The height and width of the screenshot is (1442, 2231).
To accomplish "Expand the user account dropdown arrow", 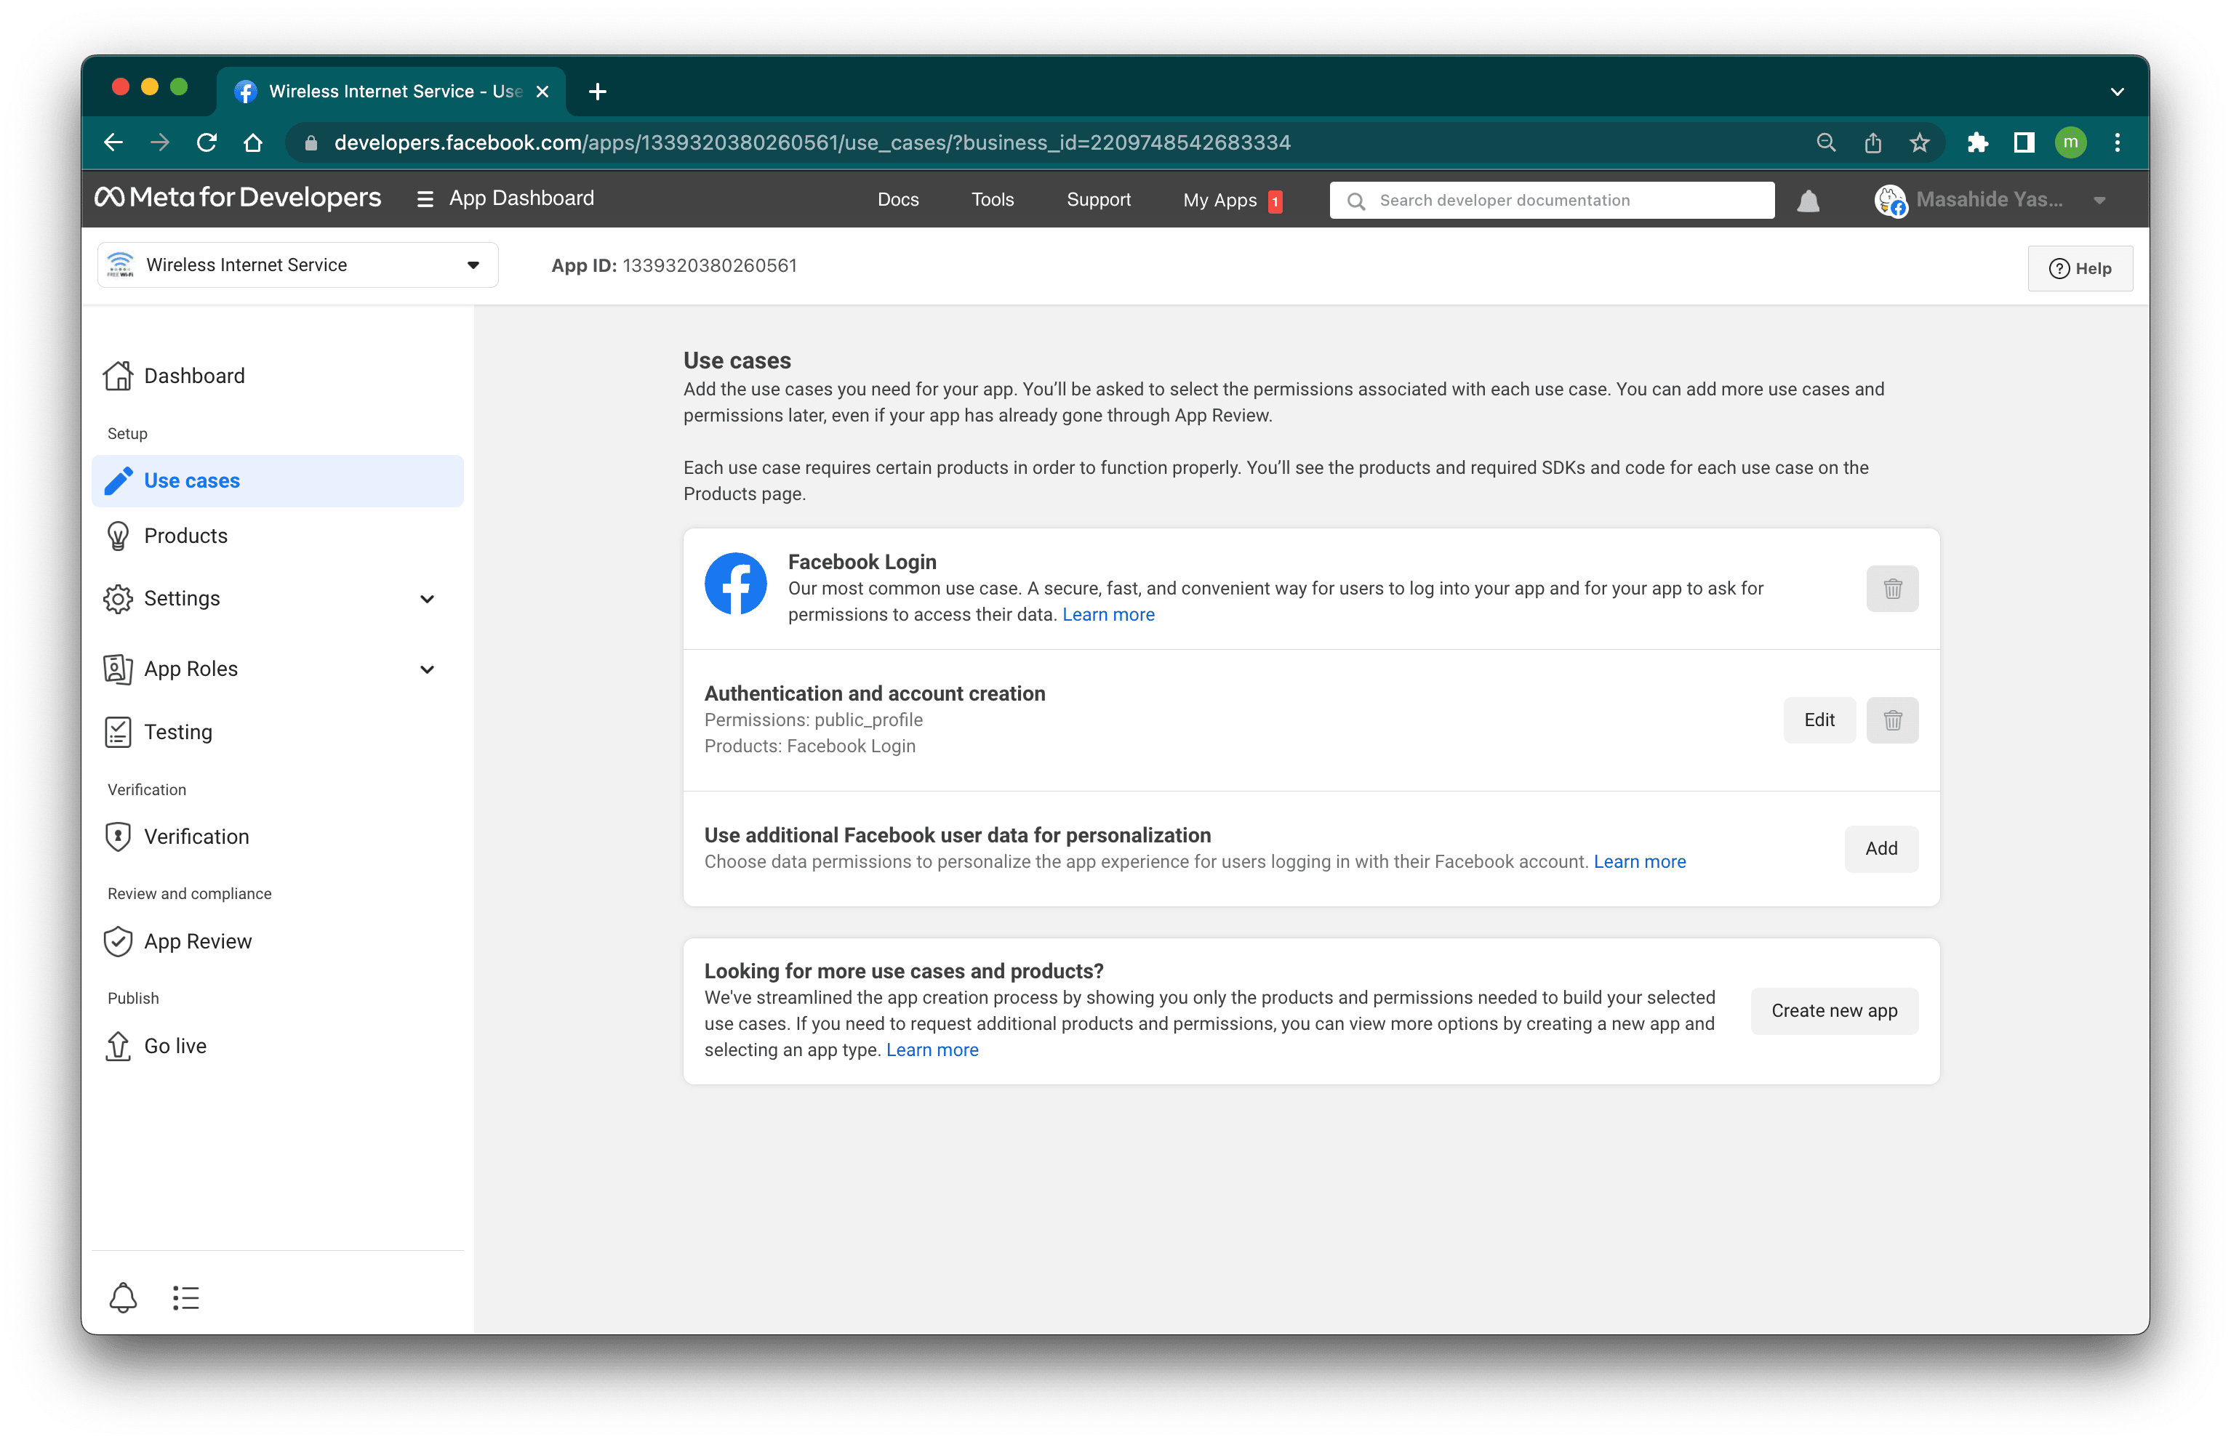I will (x=2099, y=201).
